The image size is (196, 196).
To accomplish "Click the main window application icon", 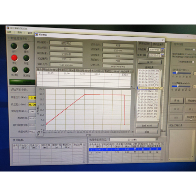I will tap(8, 28).
